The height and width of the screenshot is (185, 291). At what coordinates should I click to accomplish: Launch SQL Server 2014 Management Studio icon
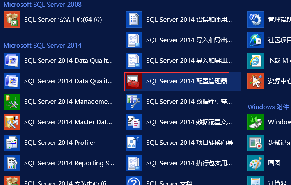click(x=12, y=102)
